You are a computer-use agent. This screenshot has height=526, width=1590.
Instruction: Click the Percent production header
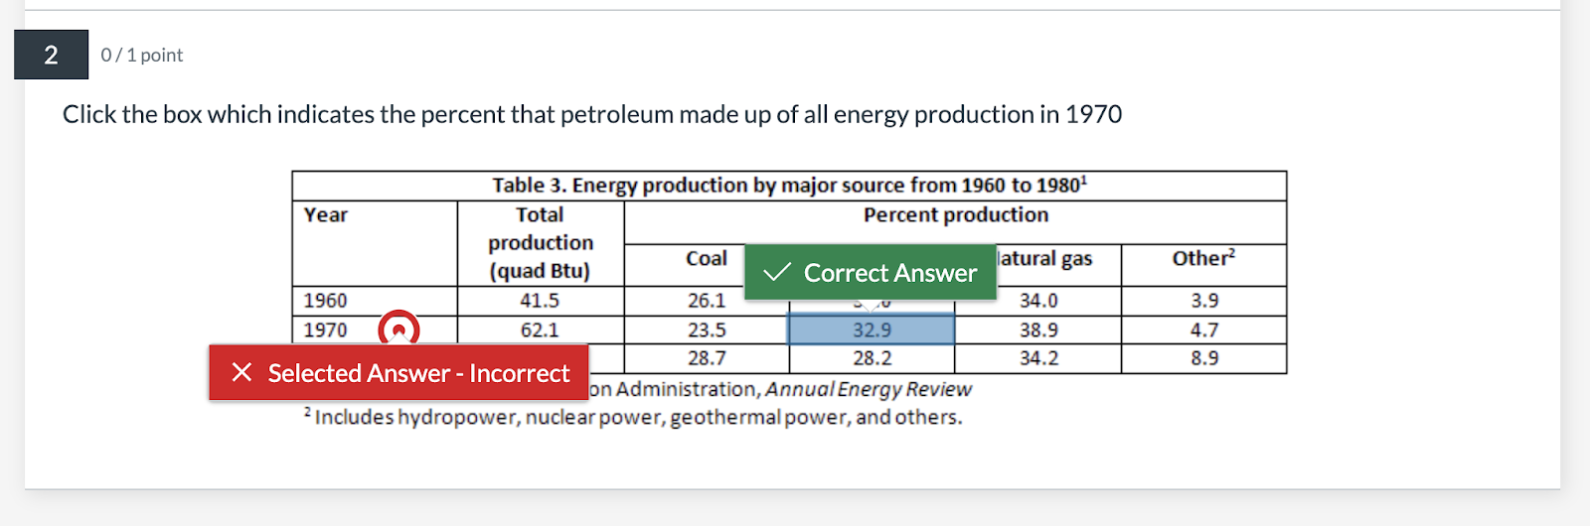955,215
